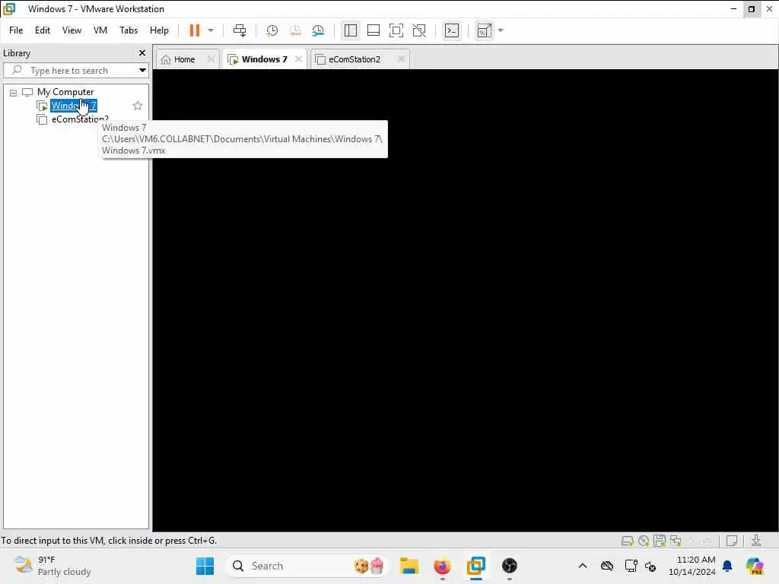Send Ctrl+Alt+Del to the VM

tap(240, 30)
